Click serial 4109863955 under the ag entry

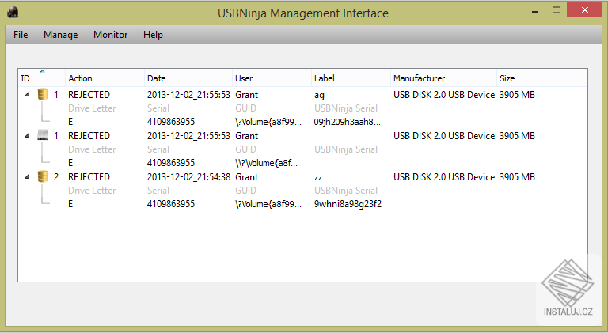pyautogui.click(x=171, y=122)
